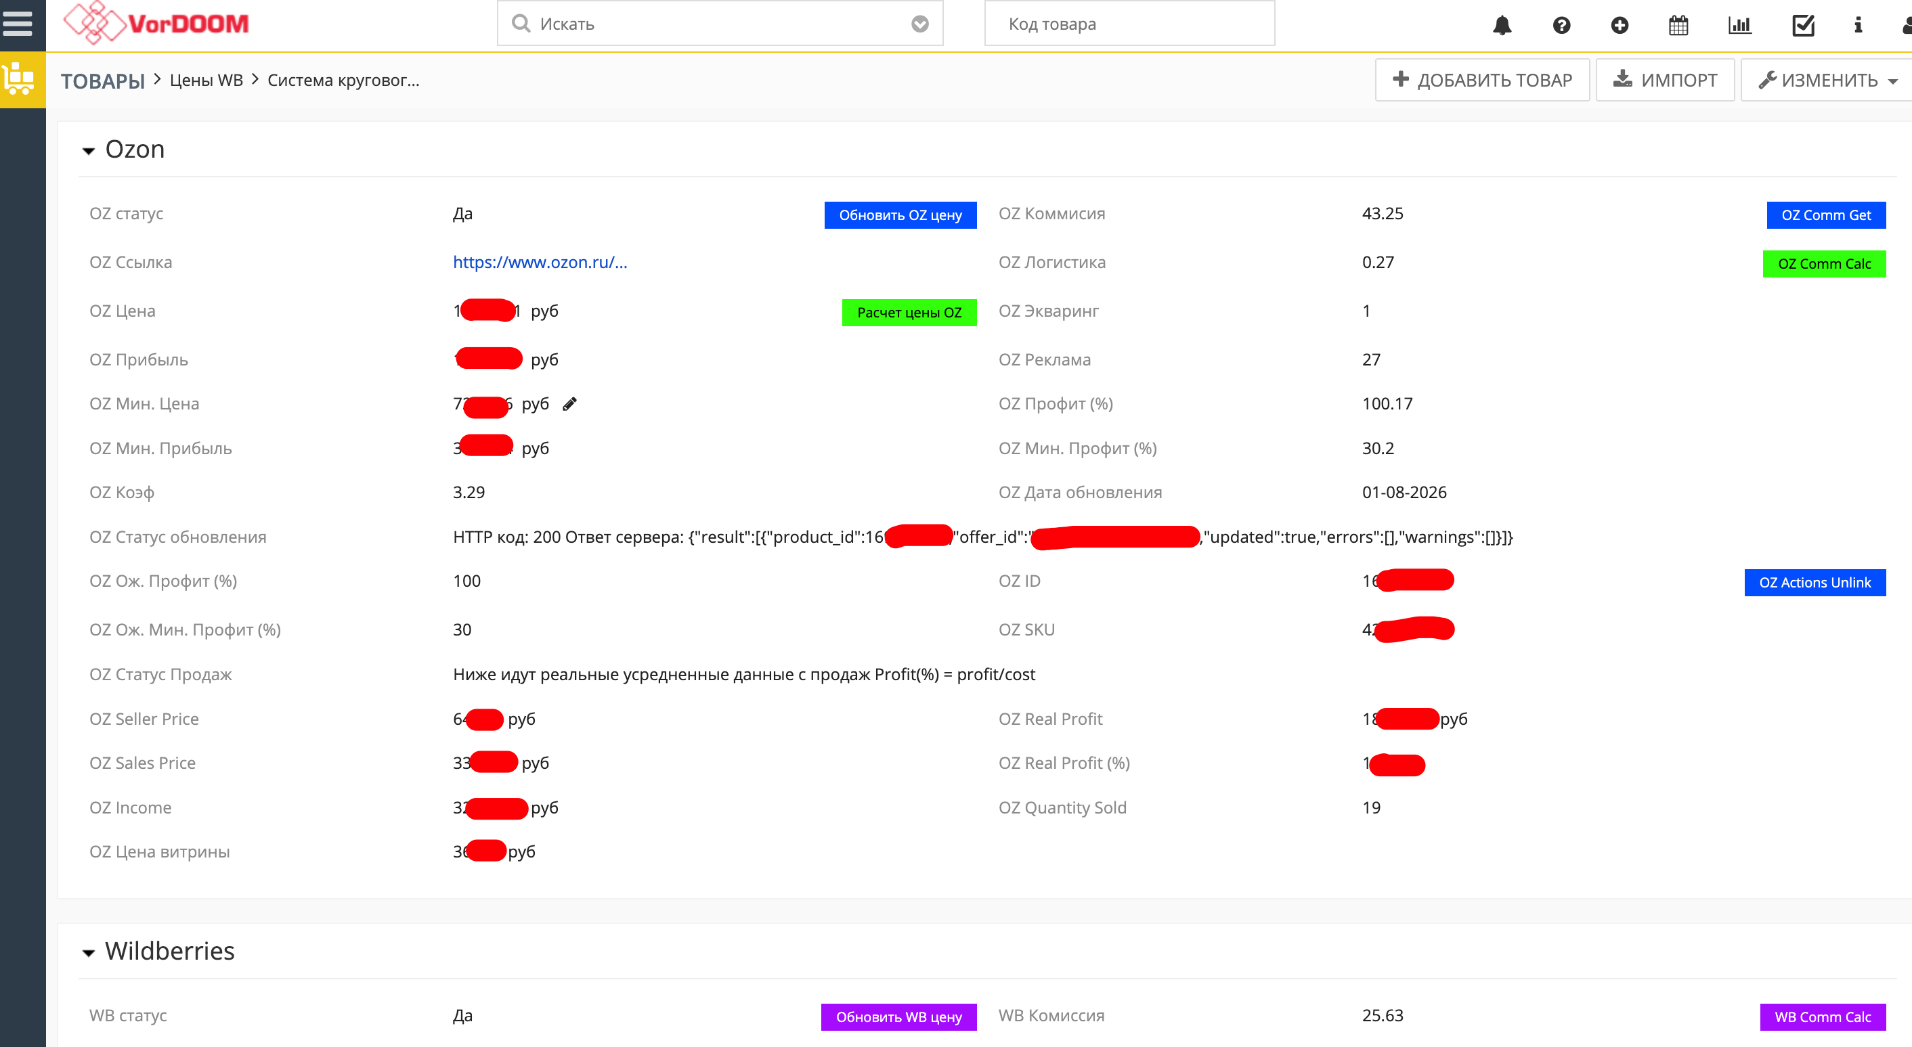Select OZ Мин. Профит value 30.2
Screen dimensions: 1912x1047
tap(1378, 448)
